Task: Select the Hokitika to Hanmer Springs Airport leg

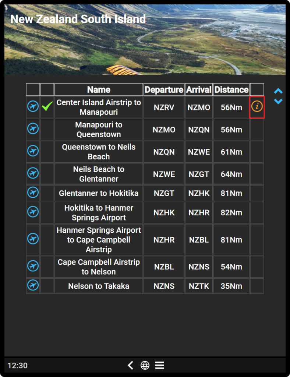Action: tap(145, 212)
